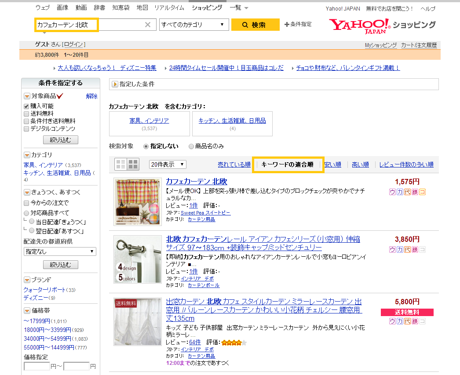Click the 代 cash-on-delivery icon on first result
This screenshot has width=460, height=375.
407,192
